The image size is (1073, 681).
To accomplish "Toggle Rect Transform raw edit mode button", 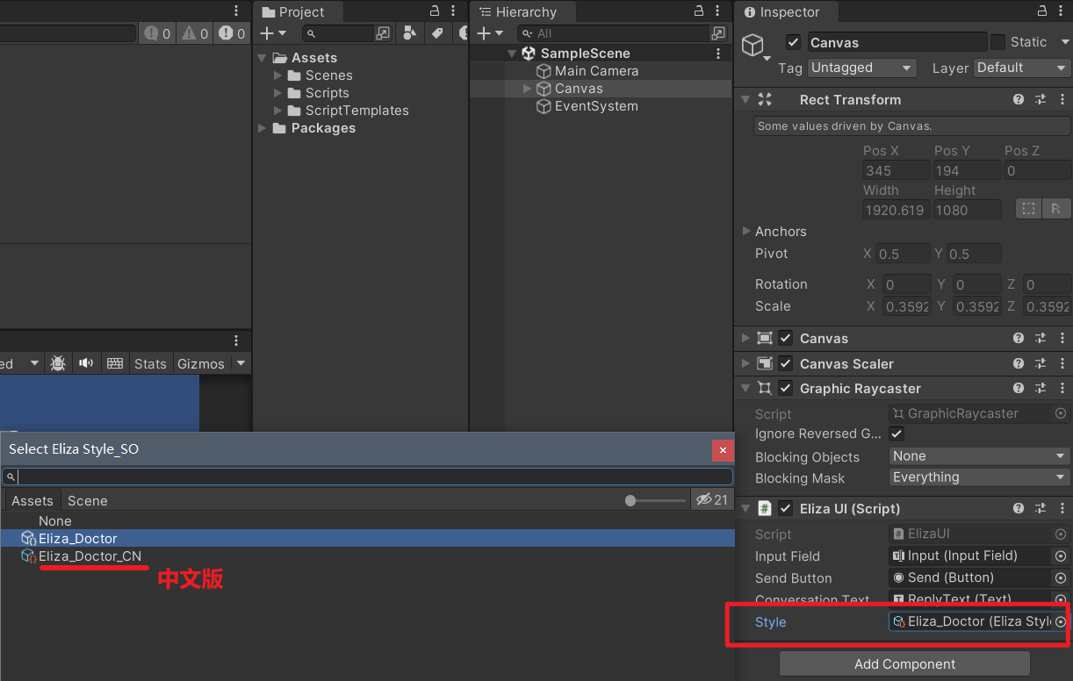I will pos(1056,209).
